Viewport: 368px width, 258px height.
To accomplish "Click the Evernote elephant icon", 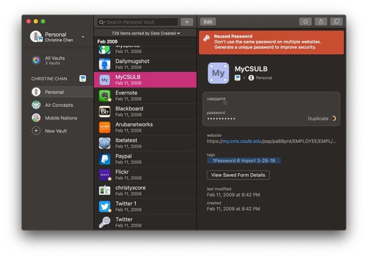I will pos(105,96).
